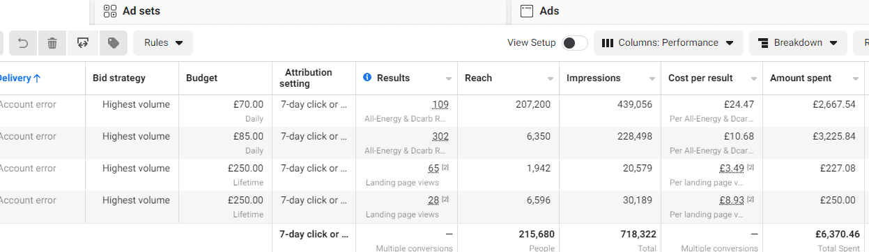Expand the Breakdown dropdown
This screenshot has height=252, width=869.
[x=798, y=43]
